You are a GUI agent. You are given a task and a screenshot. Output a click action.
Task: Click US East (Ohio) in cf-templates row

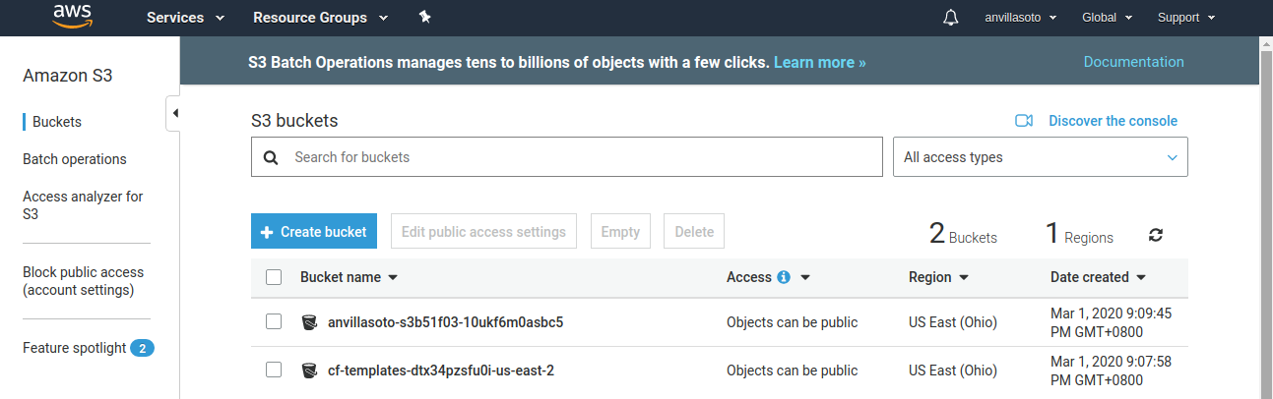click(x=953, y=370)
